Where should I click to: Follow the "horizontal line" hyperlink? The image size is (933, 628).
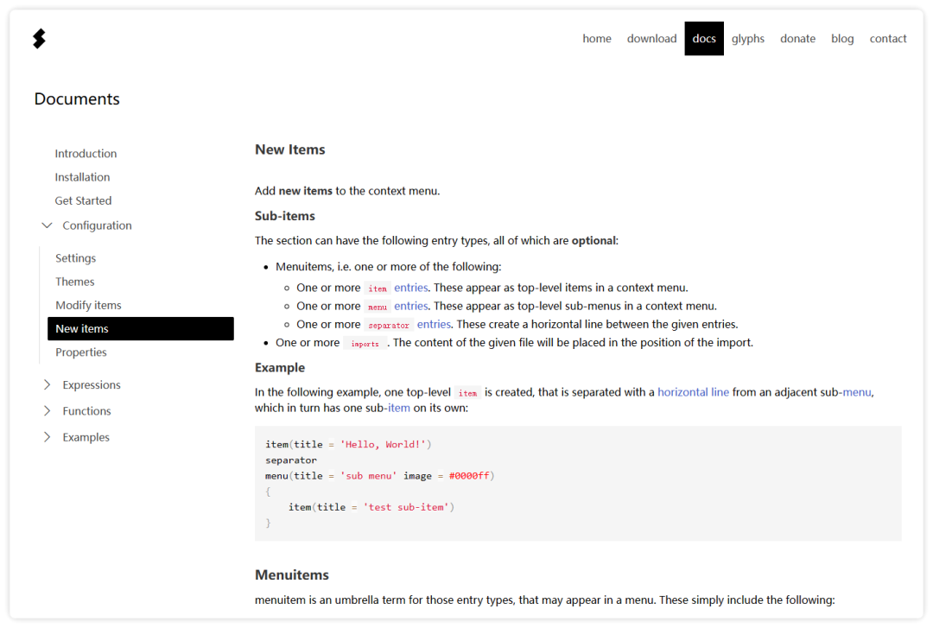coord(693,392)
